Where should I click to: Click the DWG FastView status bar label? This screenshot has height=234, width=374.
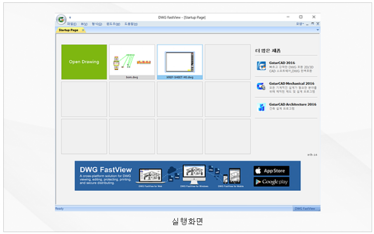[x=305, y=208]
